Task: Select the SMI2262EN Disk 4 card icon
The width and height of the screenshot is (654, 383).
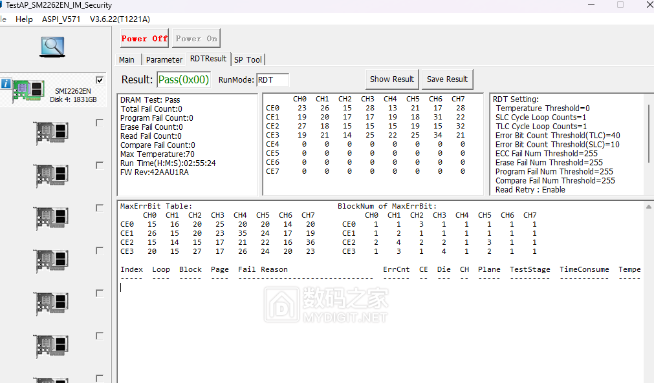Action: 28,90
